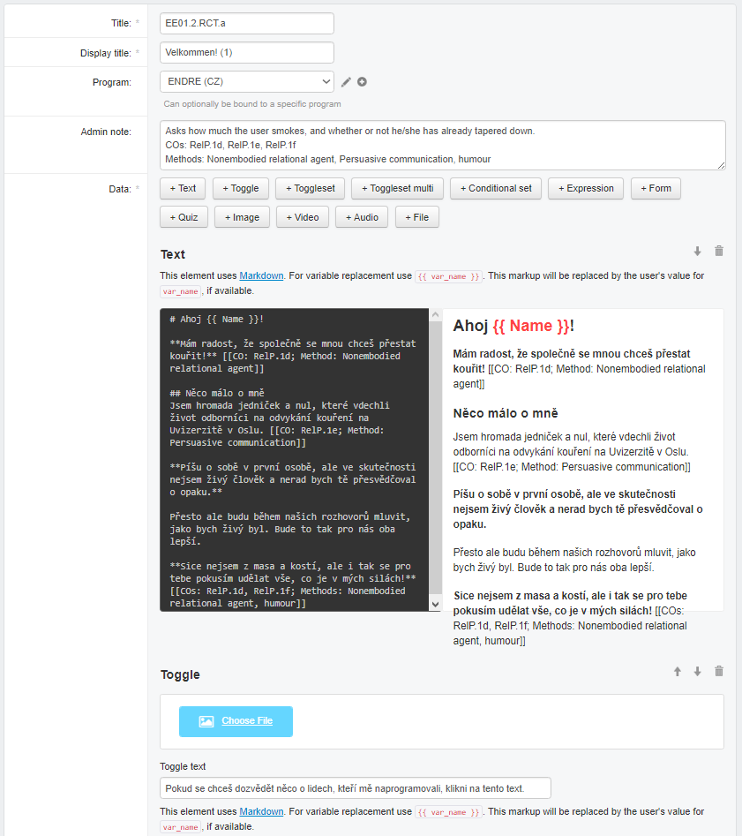Add a new program with plus icon

coord(362,82)
